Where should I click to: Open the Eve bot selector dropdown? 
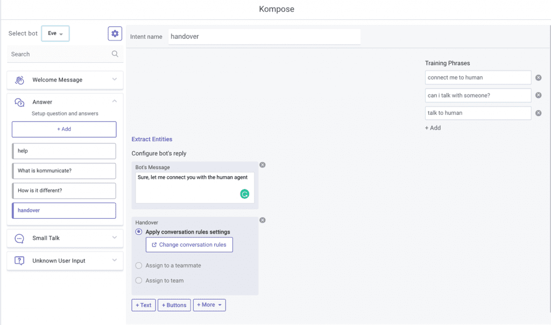click(55, 33)
